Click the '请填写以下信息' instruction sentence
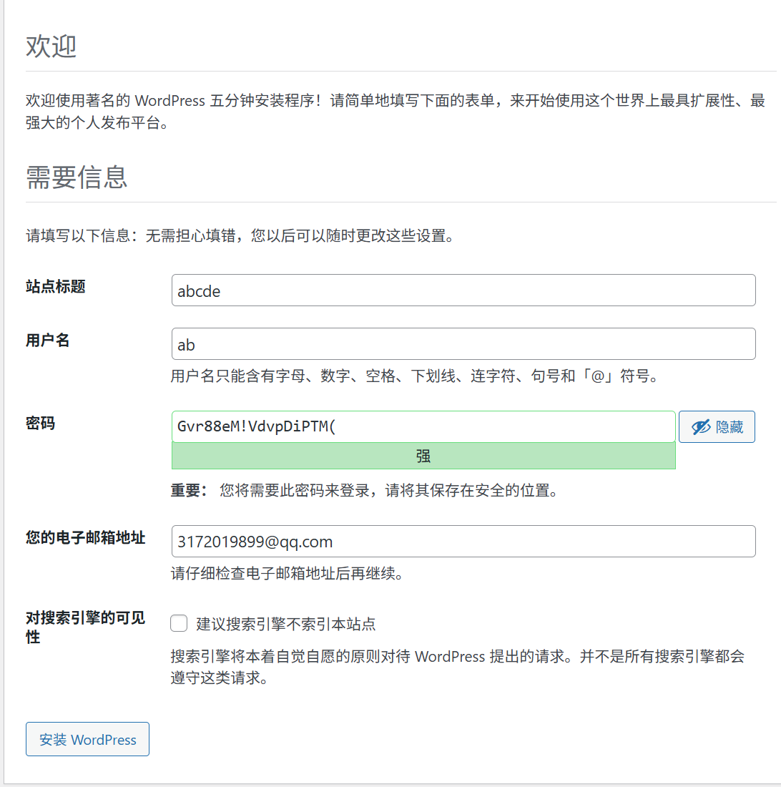Screen dimensions: 781x787 [x=240, y=235]
